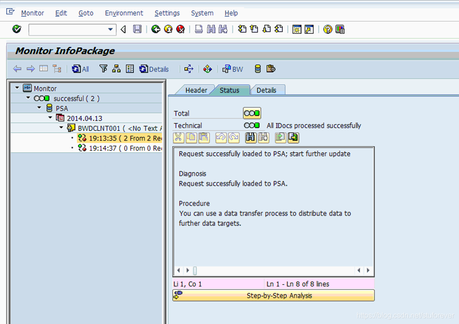Click the Undo icon in editor toolbar

tap(221, 138)
